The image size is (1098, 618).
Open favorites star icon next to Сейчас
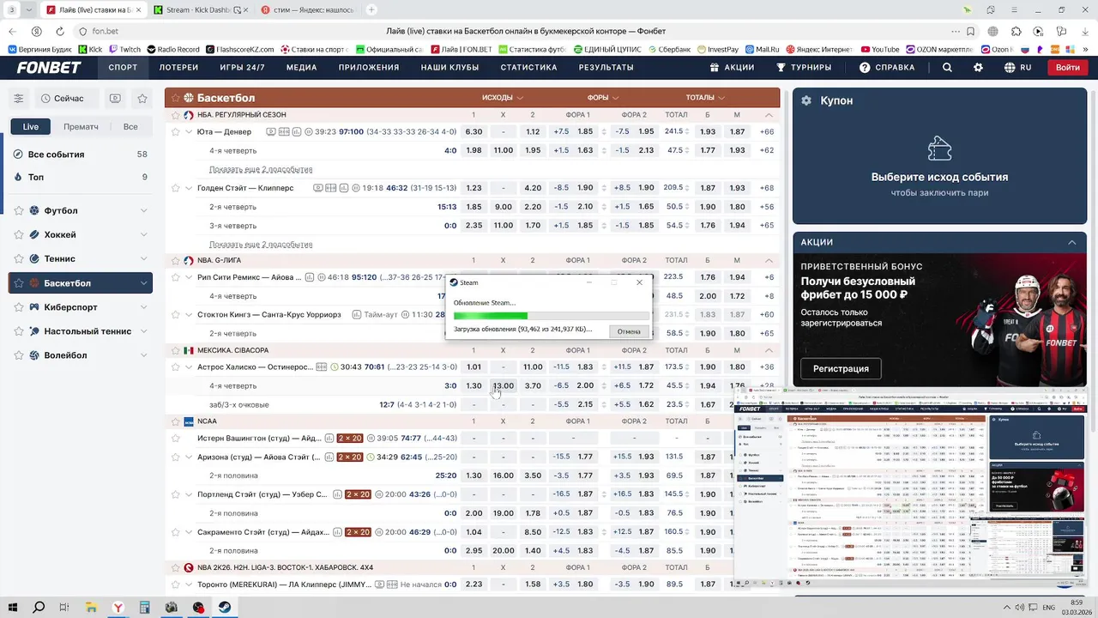tap(142, 99)
